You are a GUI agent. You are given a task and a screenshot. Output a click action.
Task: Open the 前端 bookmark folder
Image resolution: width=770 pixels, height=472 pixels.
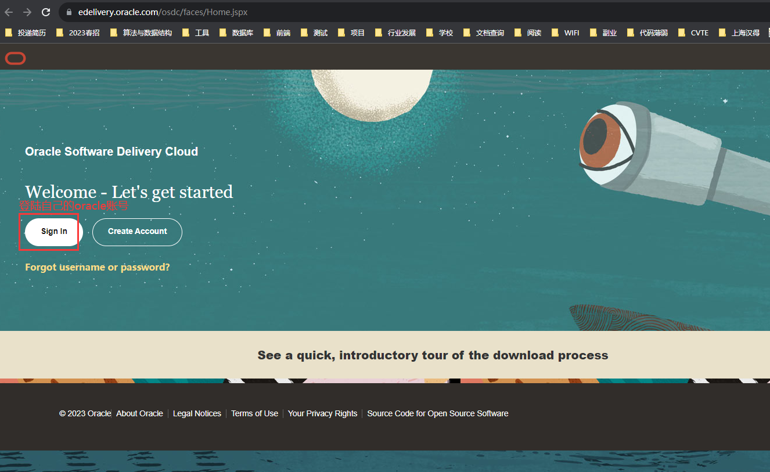click(x=277, y=33)
